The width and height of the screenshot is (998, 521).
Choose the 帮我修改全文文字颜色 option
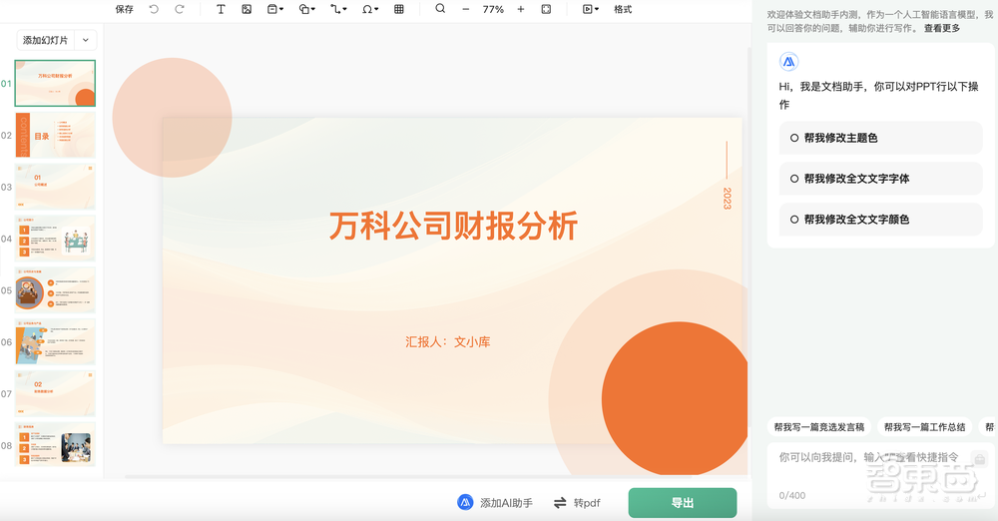(881, 220)
